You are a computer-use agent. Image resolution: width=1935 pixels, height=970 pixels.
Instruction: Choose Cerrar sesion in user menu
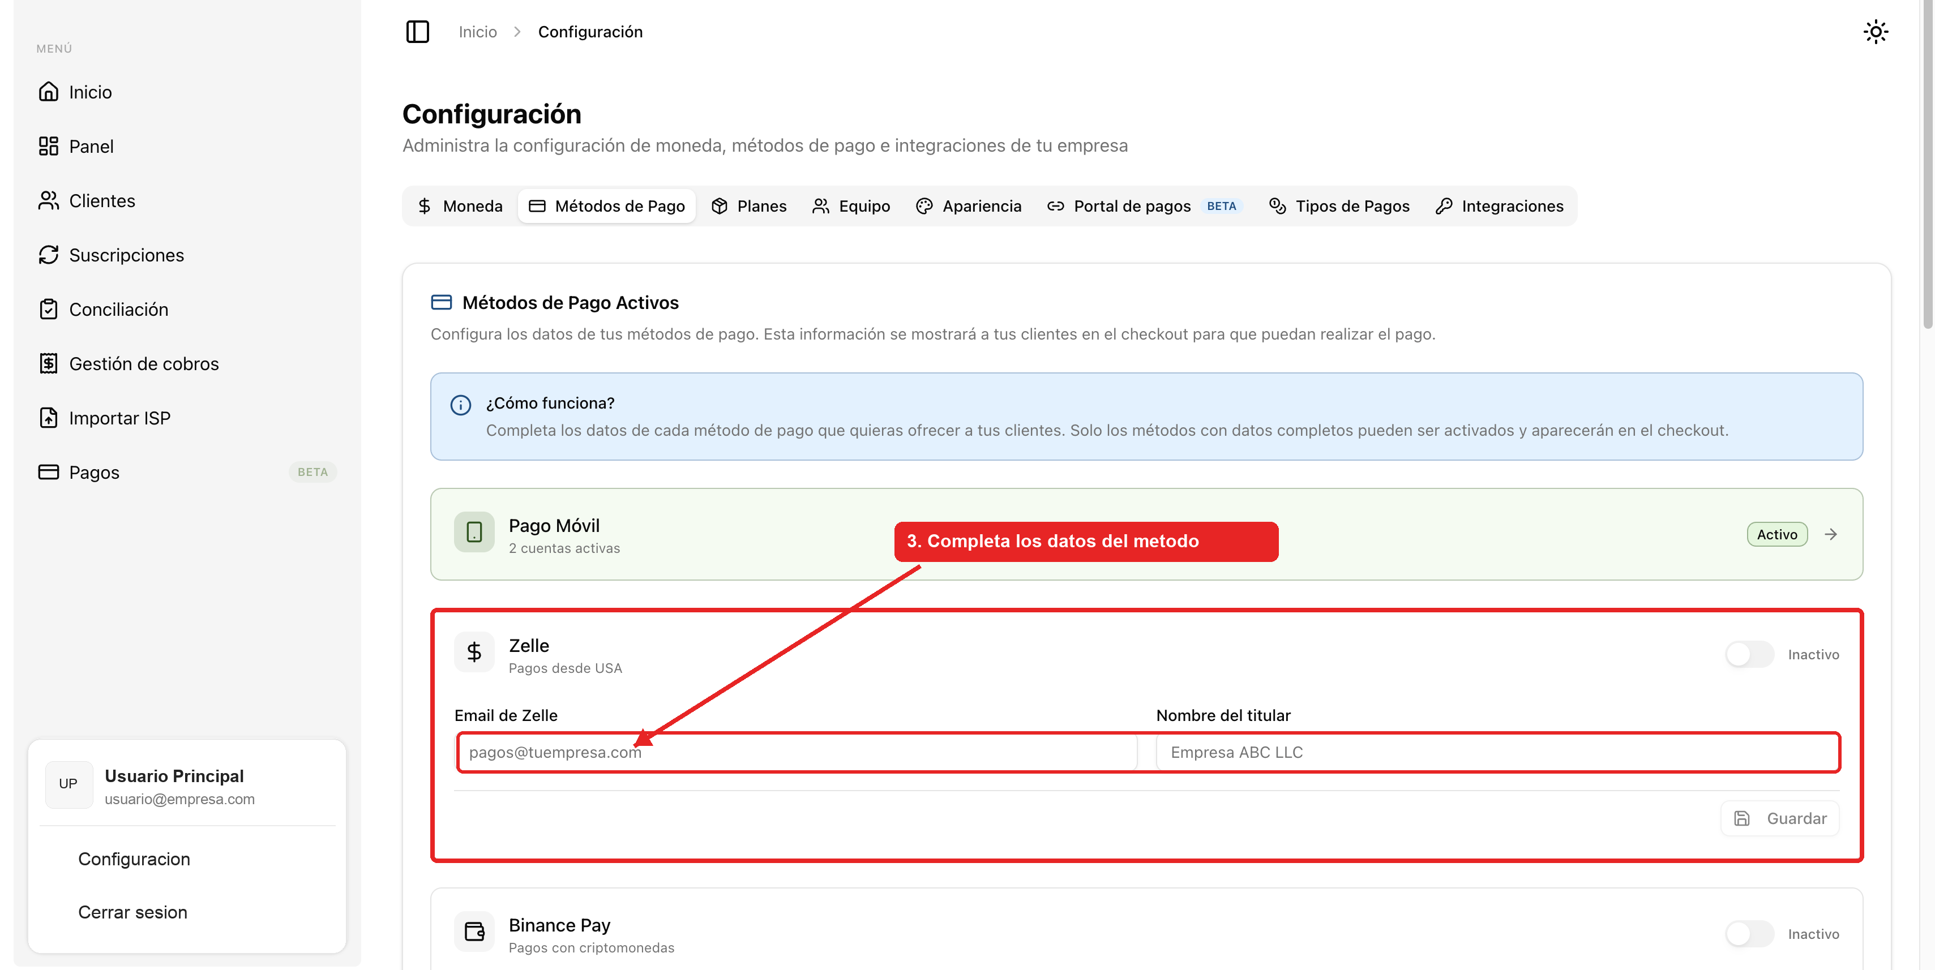(x=133, y=912)
